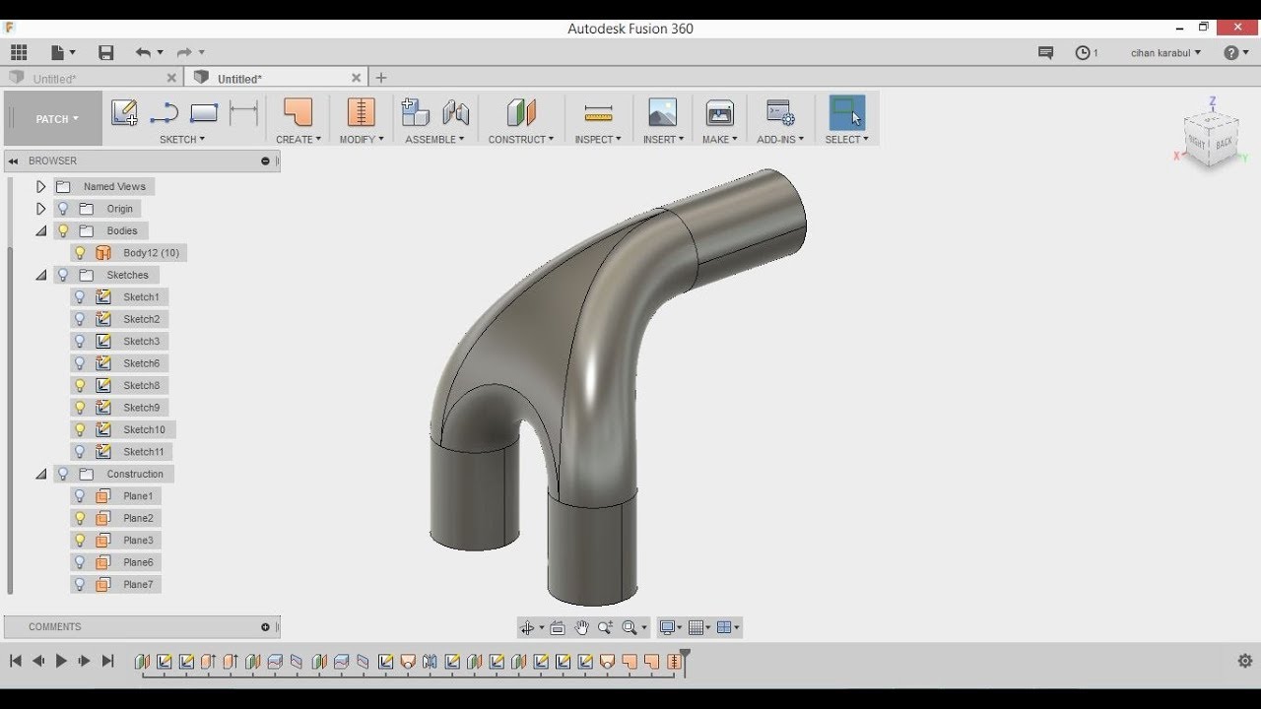Toggle visibility bulb of Sketch1

[80, 296]
